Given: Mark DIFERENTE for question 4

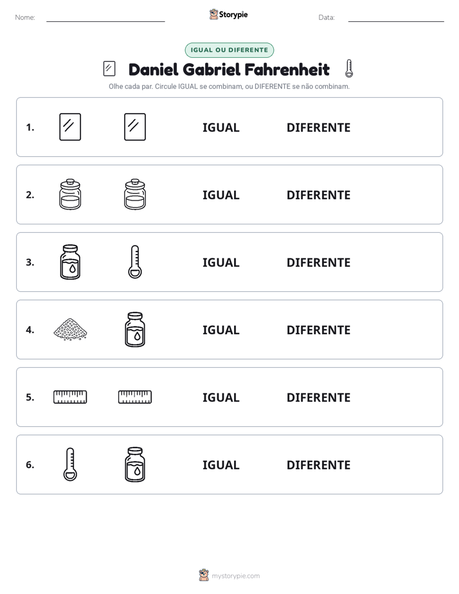Looking at the screenshot, I should (x=318, y=330).
